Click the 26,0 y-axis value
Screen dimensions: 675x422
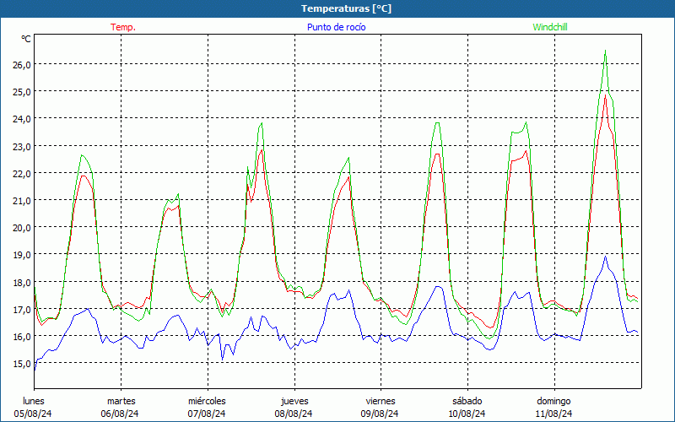(21, 64)
